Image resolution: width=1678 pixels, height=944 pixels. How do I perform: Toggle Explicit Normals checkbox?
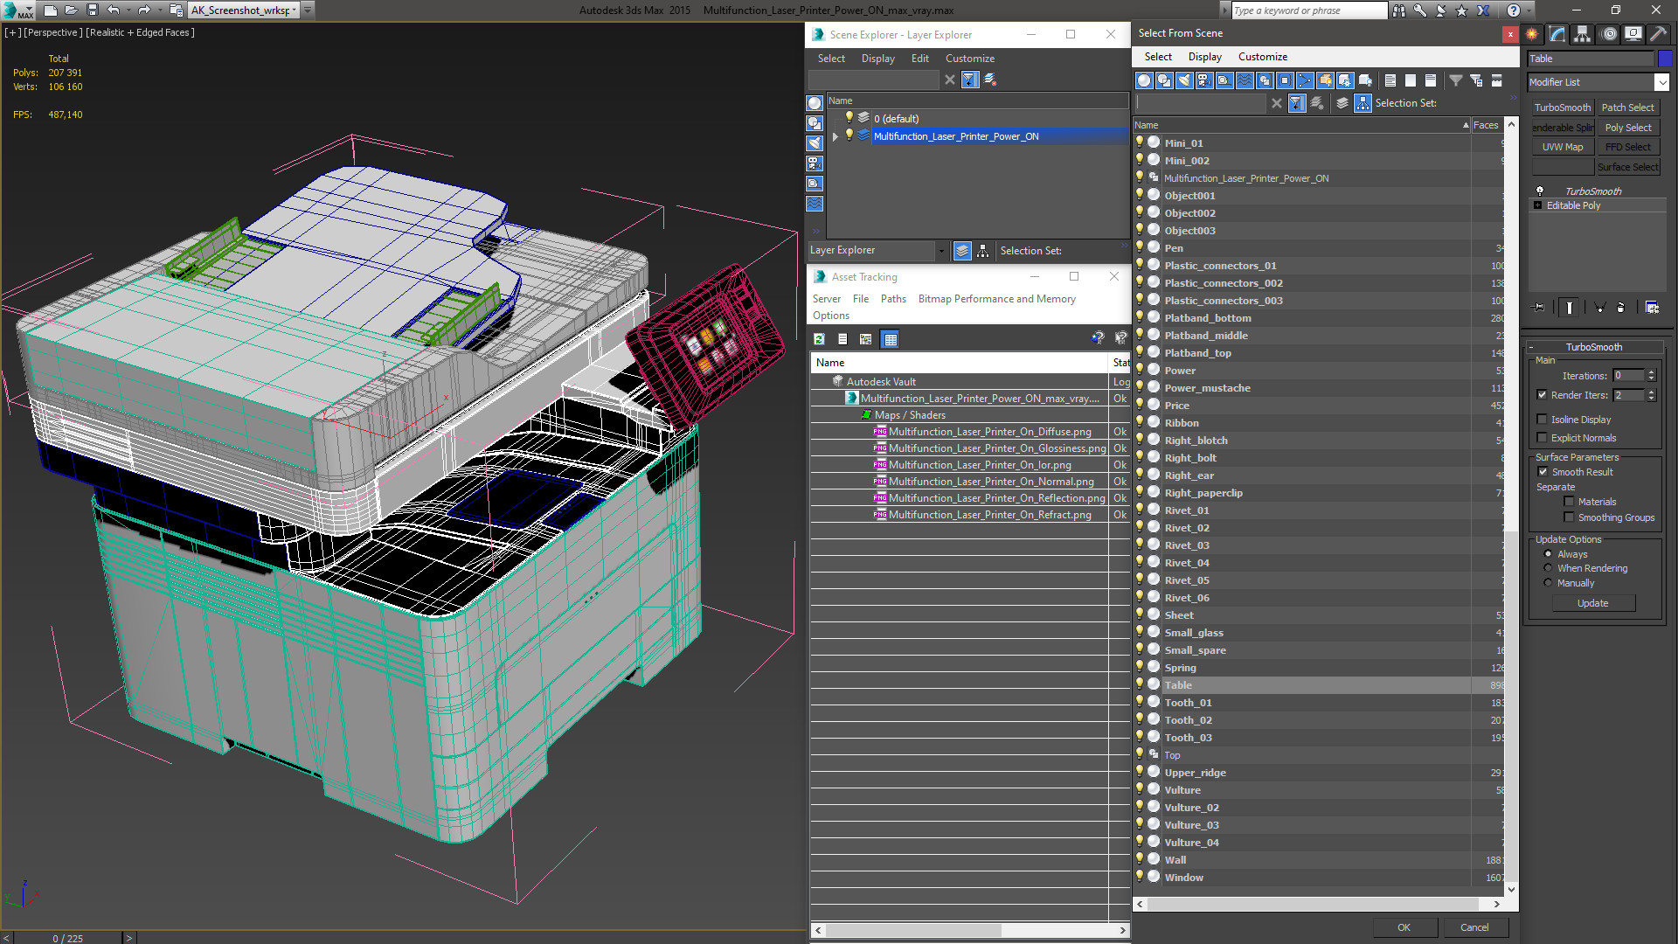(1543, 438)
